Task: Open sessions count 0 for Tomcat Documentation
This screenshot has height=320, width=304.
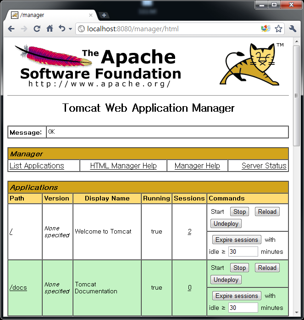Action: click(189, 287)
